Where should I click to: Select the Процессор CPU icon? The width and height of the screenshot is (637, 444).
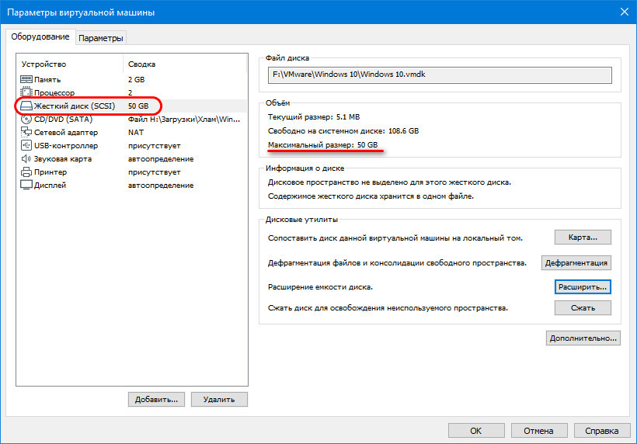[26, 92]
